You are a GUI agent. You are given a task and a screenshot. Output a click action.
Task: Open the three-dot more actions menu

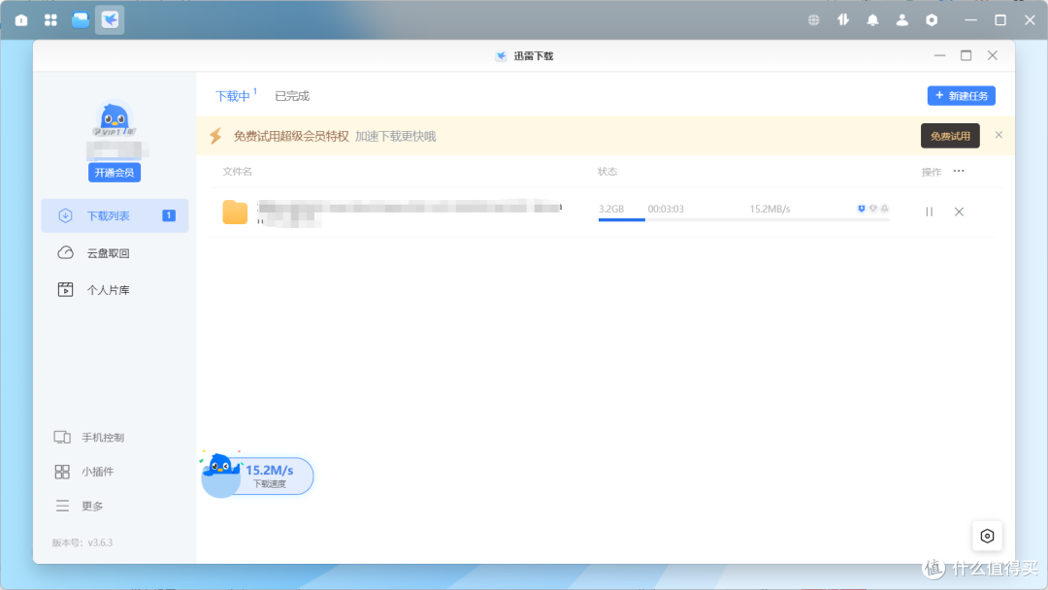click(x=959, y=171)
